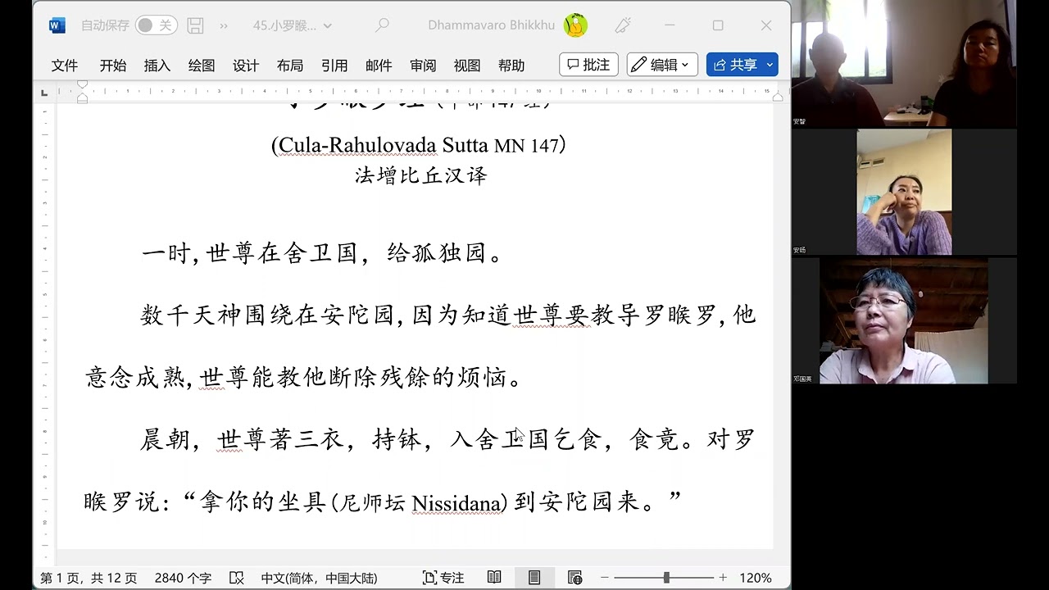Click the ruler tab selector icon

coord(44,92)
